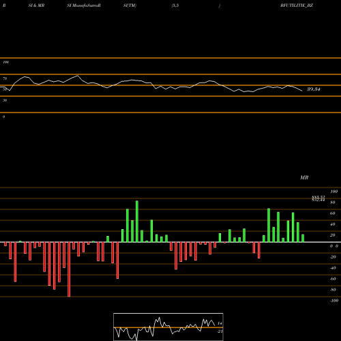Click the MR axis label -20

pyautogui.click(x=333, y=257)
